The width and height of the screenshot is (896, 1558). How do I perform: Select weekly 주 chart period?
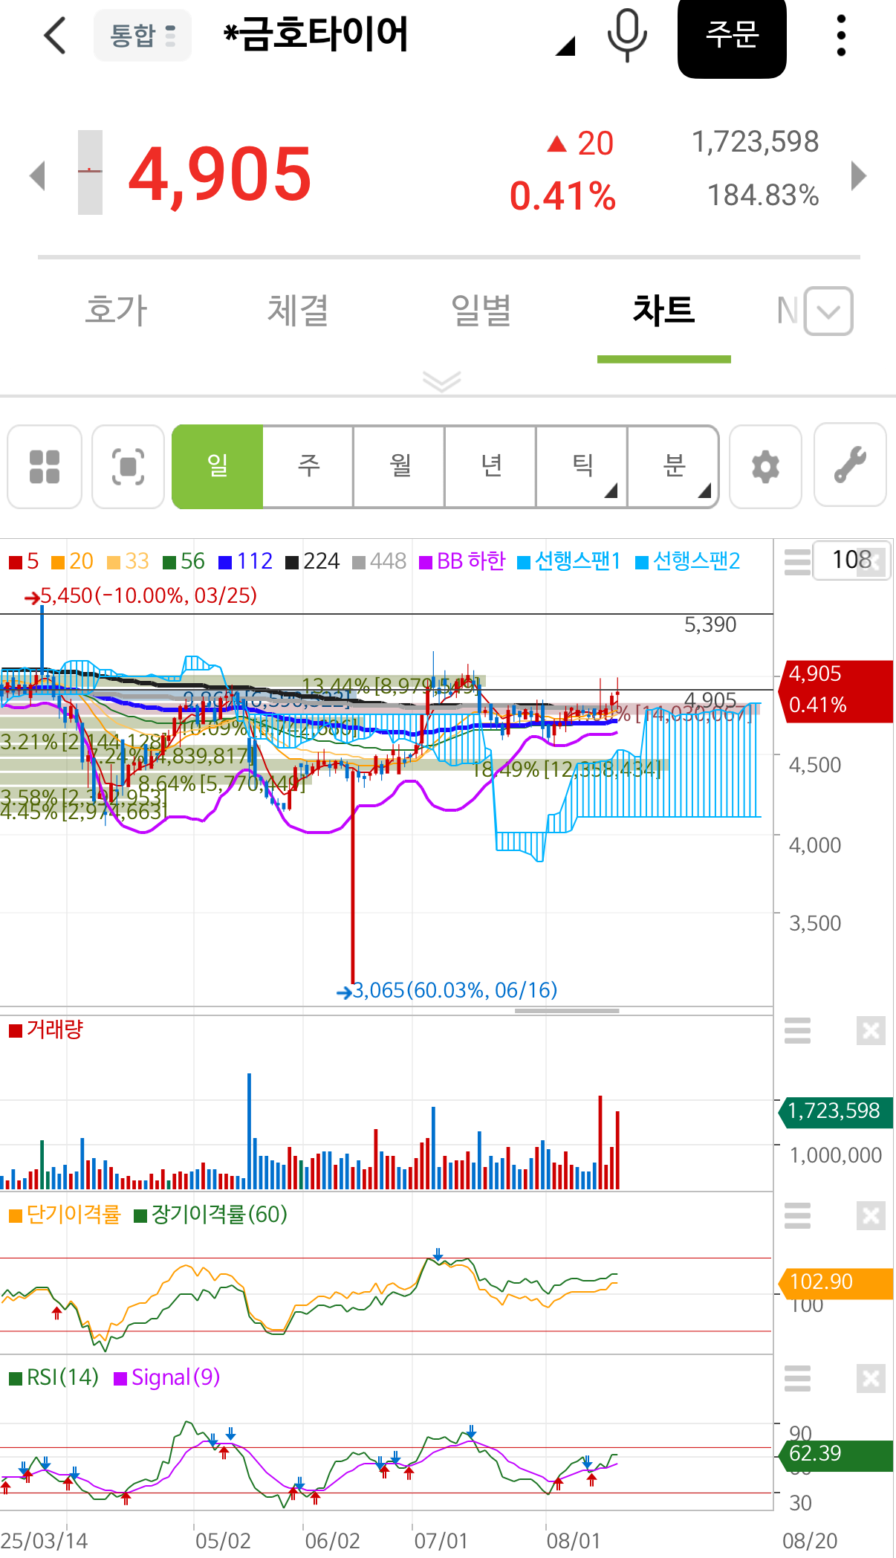pyautogui.click(x=308, y=467)
